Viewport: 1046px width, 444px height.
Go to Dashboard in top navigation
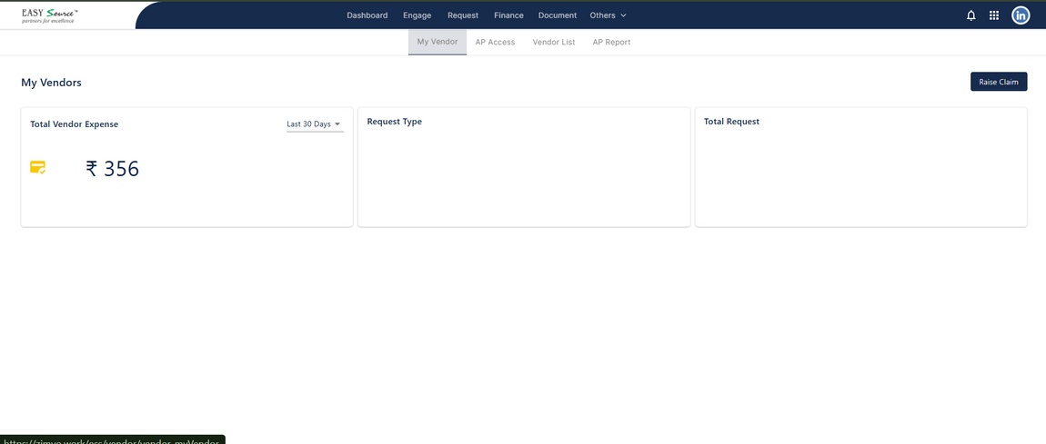click(367, 15)
